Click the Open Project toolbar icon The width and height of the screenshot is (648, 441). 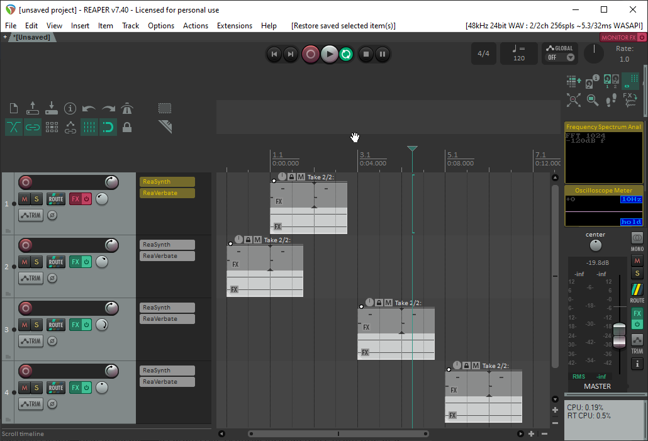[x=33, y=108]
